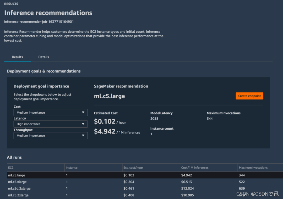Click the $12.024 inference cost cell

click(x=188, y=189)
